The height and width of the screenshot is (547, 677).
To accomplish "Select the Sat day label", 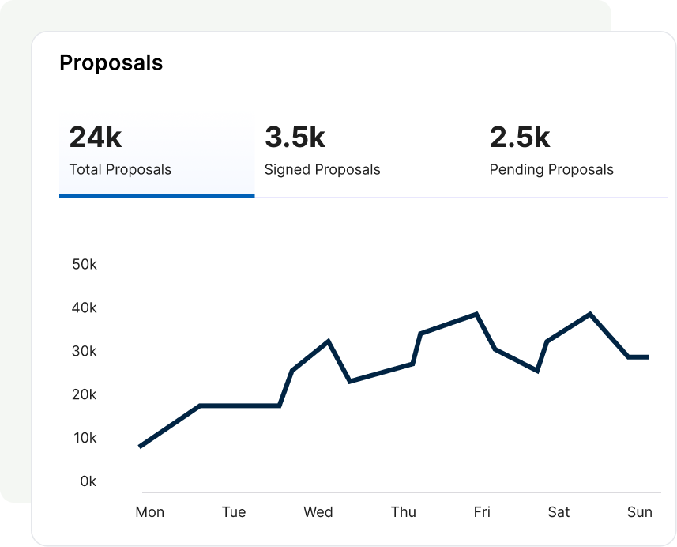I will coord(559,512).
